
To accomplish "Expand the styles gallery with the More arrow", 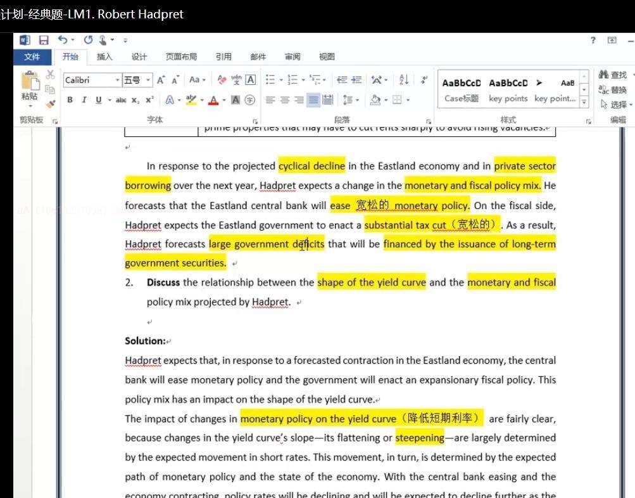I will point(584,102).
